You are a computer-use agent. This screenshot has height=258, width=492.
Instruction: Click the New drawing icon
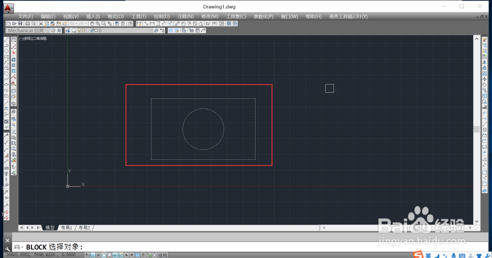click(x=8, y=24)
